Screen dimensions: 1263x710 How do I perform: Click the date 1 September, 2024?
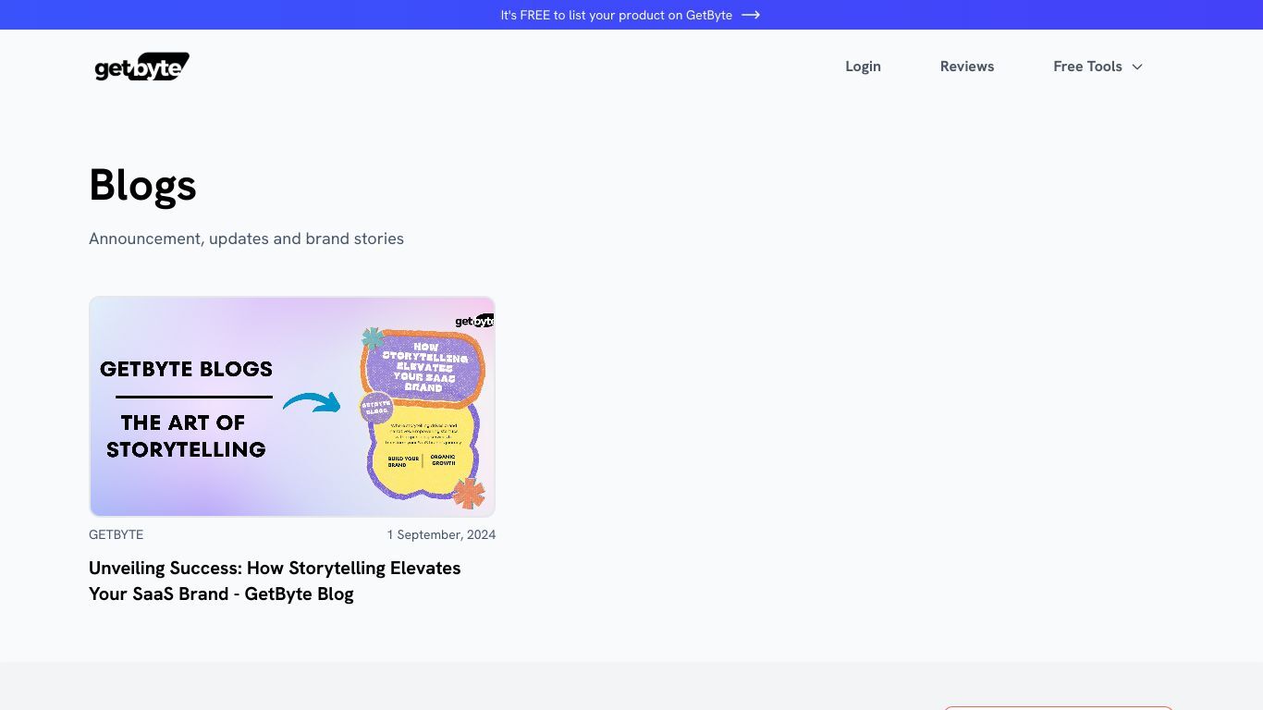441,534
